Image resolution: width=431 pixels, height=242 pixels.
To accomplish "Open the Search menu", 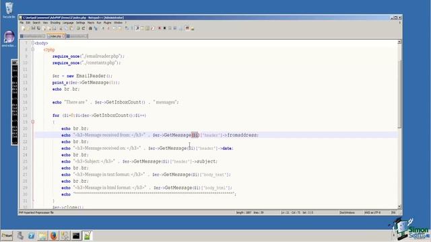I will (x=36, y=23).
